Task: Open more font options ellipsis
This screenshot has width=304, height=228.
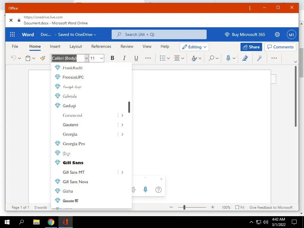Action: 148,58
